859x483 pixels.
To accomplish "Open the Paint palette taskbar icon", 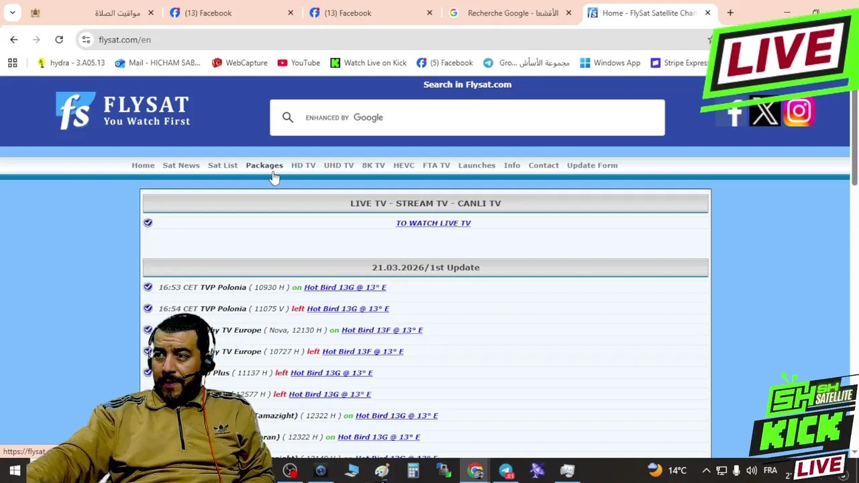I will (382, 471).
